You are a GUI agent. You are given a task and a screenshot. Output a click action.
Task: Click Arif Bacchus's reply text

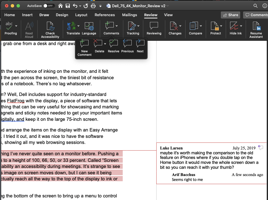187,179
